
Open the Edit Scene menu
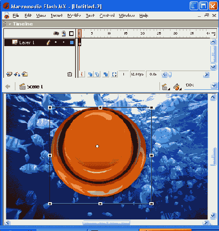[x=166, y=87]
